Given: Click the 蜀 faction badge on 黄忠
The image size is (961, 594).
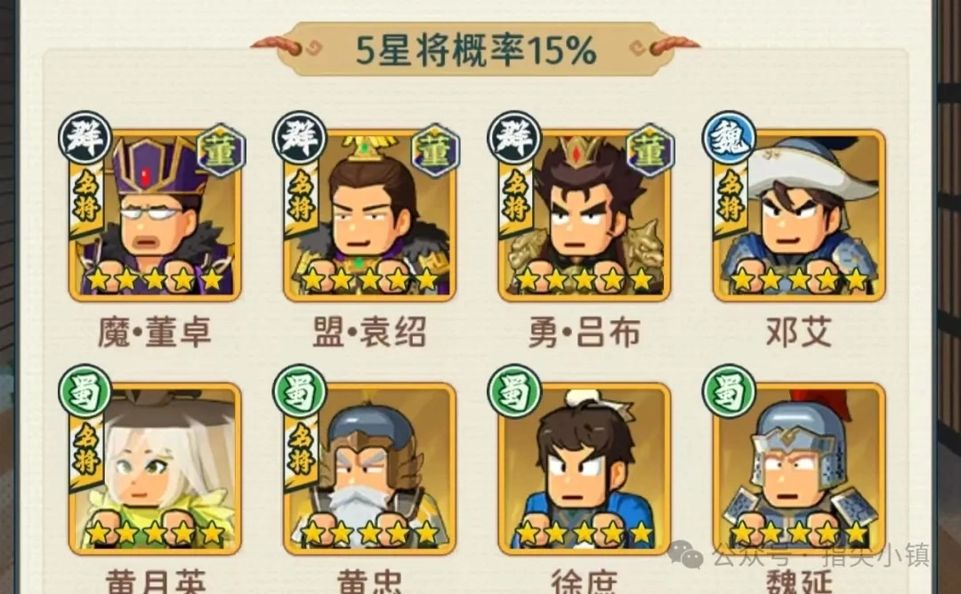Looking at the screenshot, I should coord(300,391).
